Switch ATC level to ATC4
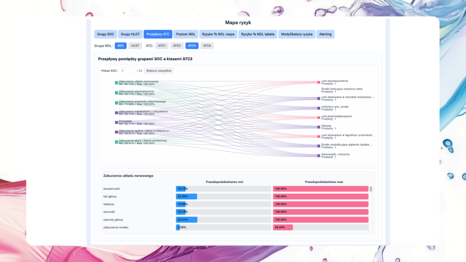Viewport: 466px width, 262px height. (x=207, y=46)
